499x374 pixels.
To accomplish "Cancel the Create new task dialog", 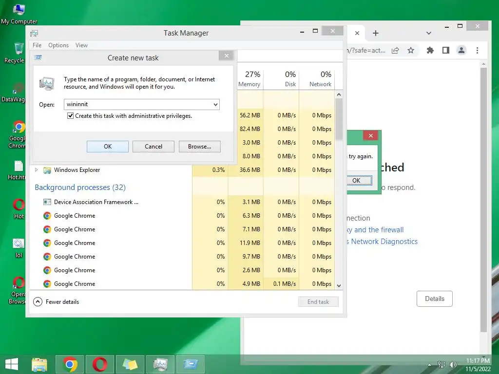I will tap(154, 147).
